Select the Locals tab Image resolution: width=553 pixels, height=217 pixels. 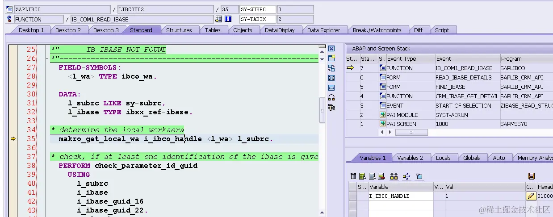tap(443, 158)
